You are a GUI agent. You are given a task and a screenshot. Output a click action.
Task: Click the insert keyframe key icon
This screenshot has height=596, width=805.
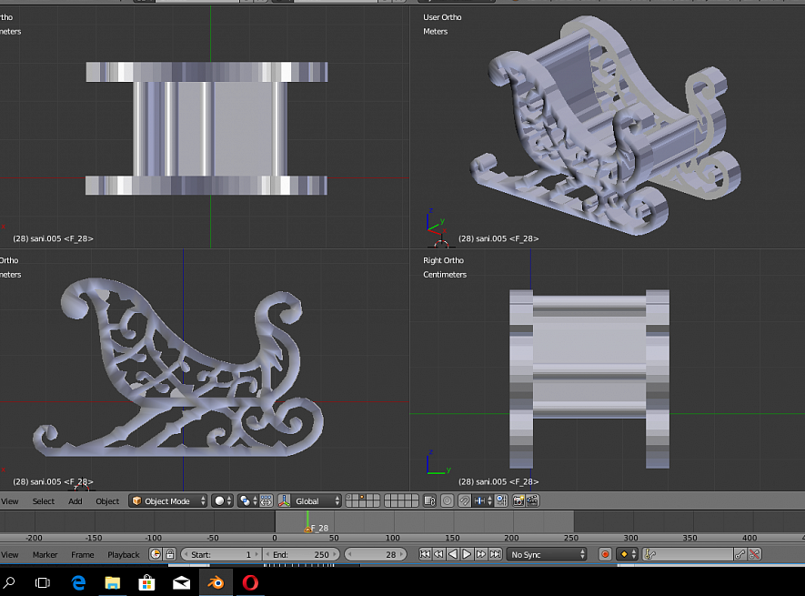pos(740,554)
